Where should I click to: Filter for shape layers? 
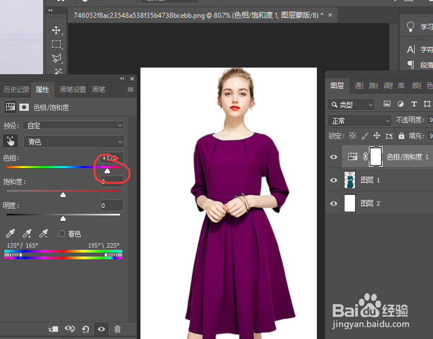click(x=427, y=104)
